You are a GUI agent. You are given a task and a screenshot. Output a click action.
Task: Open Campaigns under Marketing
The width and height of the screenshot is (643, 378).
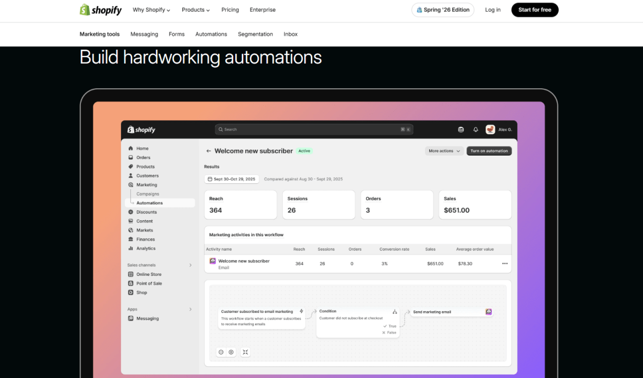[x=148, y=194]
